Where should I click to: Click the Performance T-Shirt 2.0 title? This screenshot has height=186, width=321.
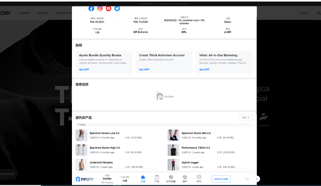coord(196,148)
